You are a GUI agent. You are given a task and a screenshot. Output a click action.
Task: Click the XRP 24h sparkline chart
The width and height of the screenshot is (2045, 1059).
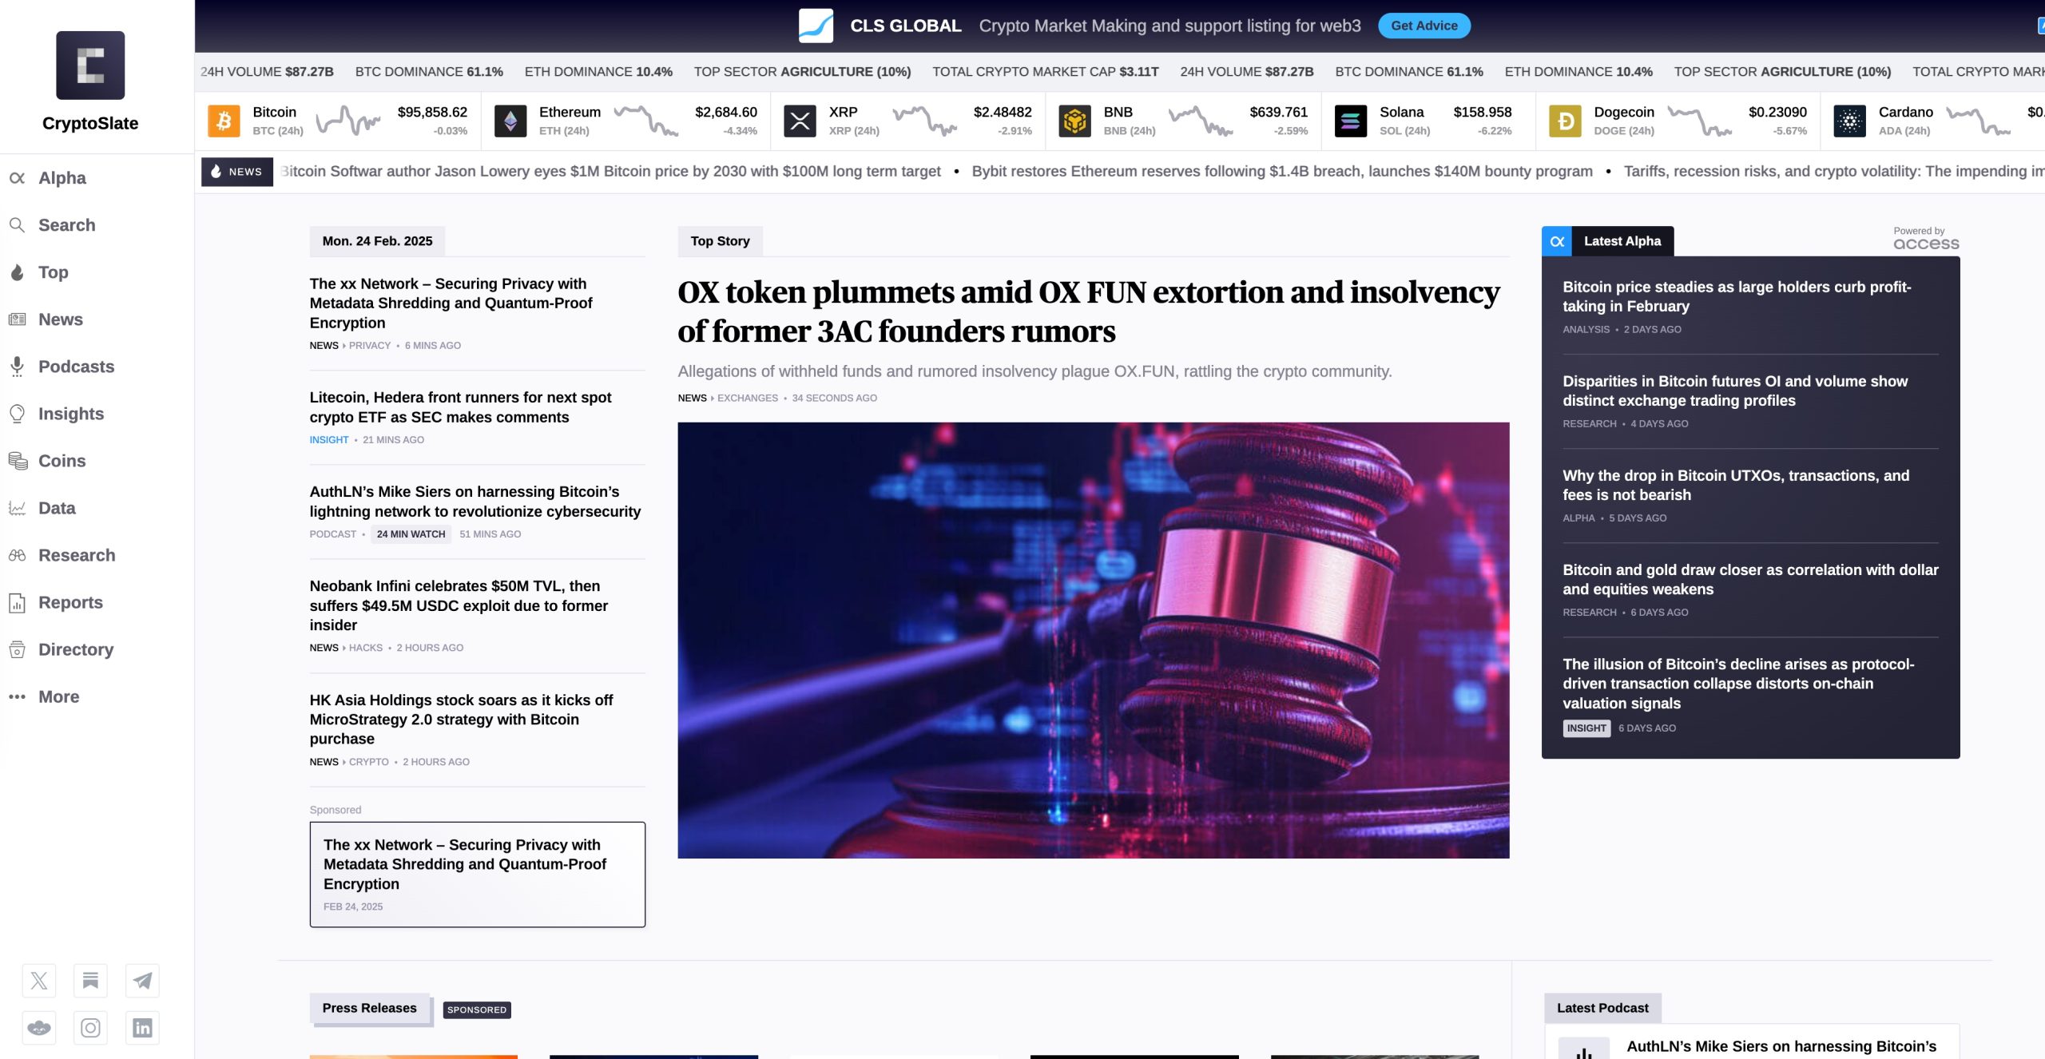(924, 121)
